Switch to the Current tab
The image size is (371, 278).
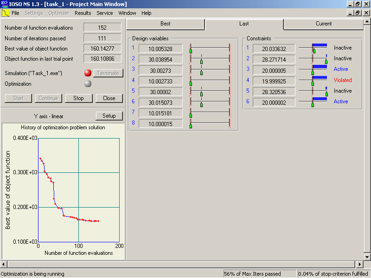323,24
